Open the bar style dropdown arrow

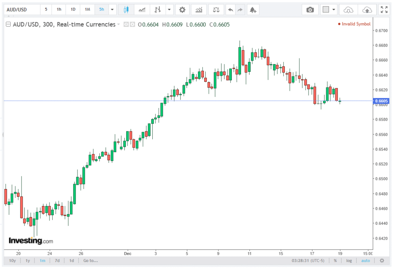click(x=168, y=10)
